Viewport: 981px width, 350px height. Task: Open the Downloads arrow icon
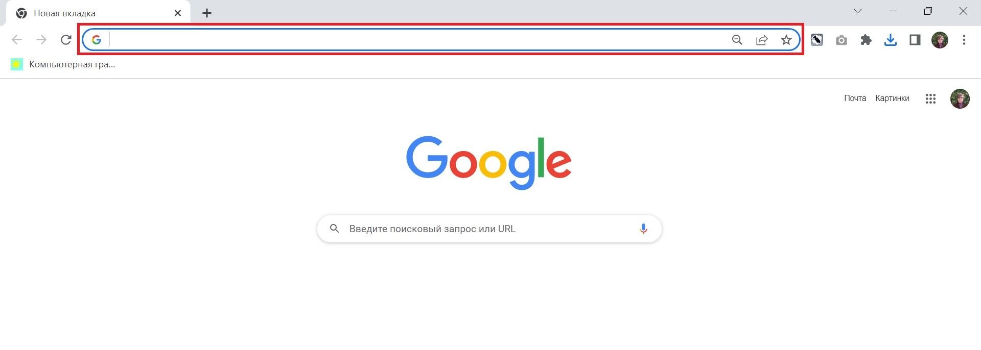point(891,40)
